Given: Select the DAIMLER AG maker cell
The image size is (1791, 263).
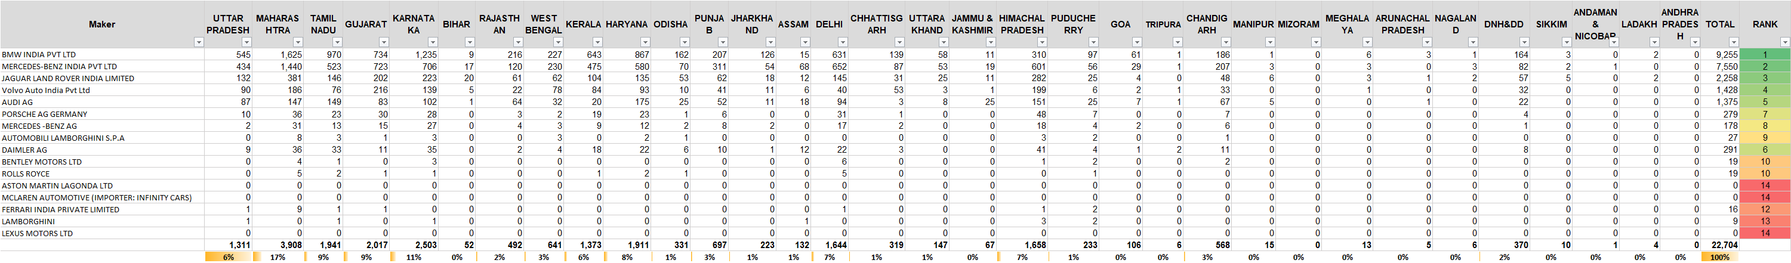Looking at the screenshot, I should (102, 150).
